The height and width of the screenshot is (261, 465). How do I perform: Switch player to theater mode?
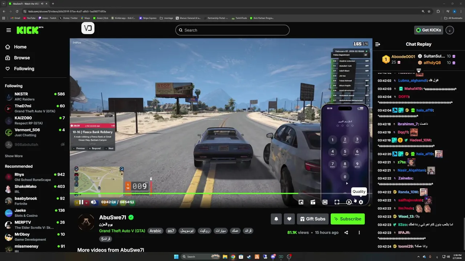325,202
